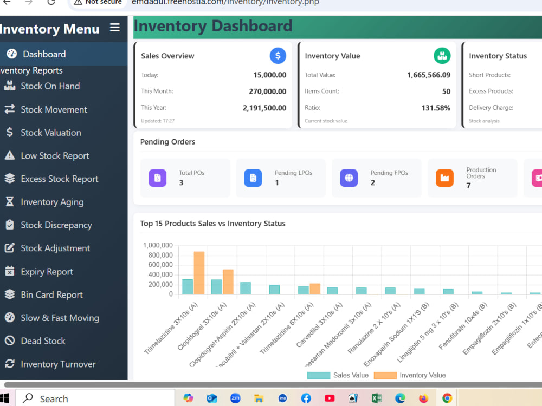This screenshot has height=406, width=542.
Task: Open the Bin Card Report
Action: (x=52, y=294)
